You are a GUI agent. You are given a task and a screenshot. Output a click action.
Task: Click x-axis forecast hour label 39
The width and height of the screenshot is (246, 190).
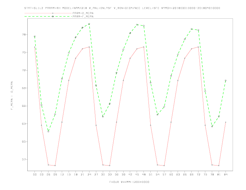[x=123, y=174]
